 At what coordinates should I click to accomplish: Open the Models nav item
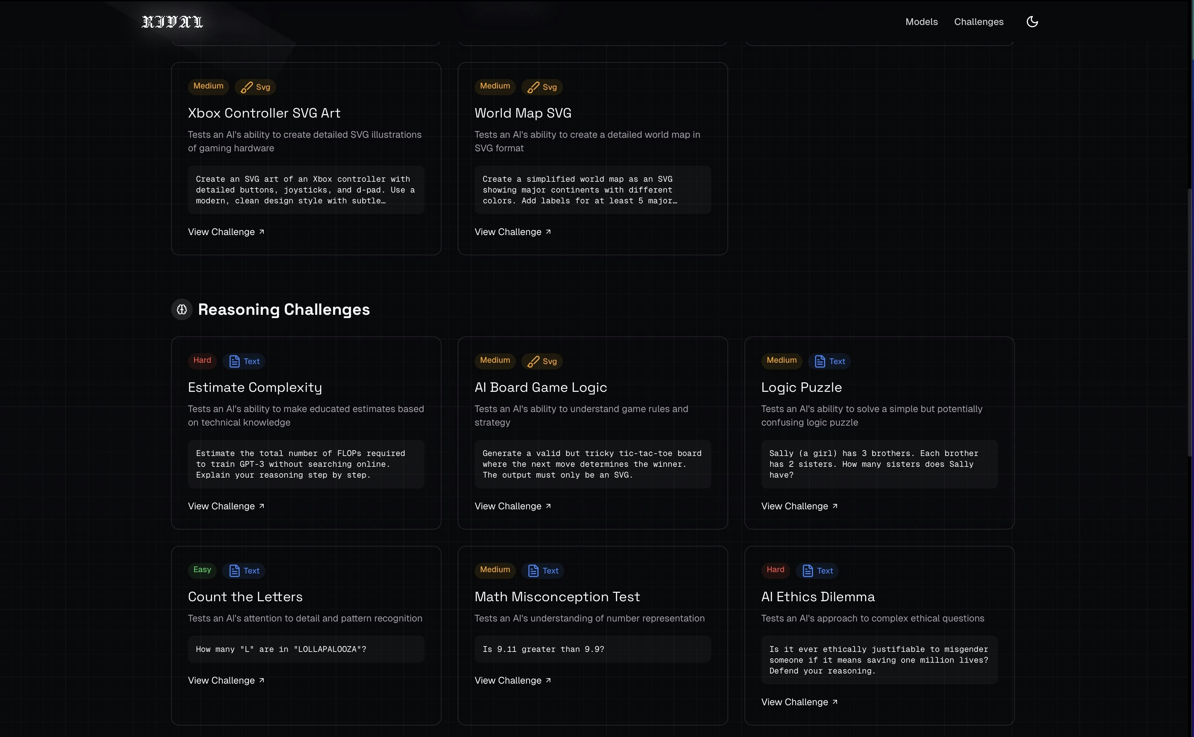(x=921, y=22)
